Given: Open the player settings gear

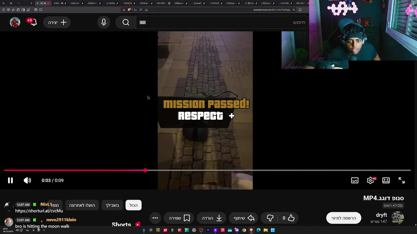Looking at the screenshot, I should (370, 180).
